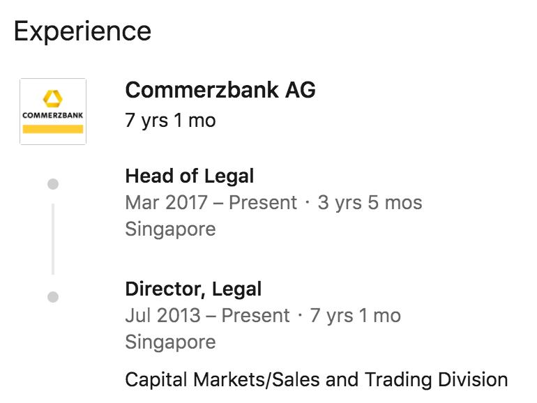Select the timeline dot beside Director, Legal
537x403 pixels.
[53, 297]
